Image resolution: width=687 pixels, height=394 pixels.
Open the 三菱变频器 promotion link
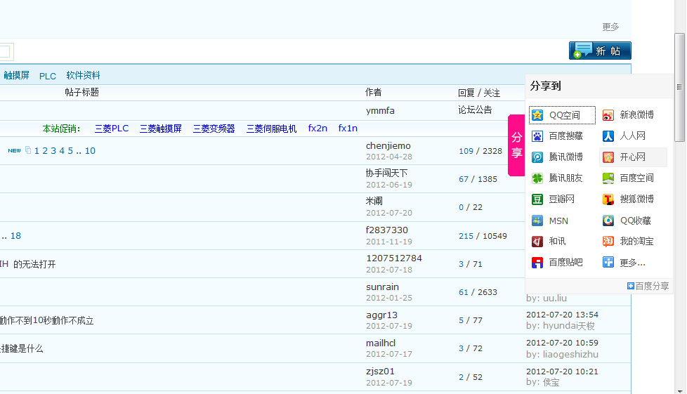click(214, 129)
